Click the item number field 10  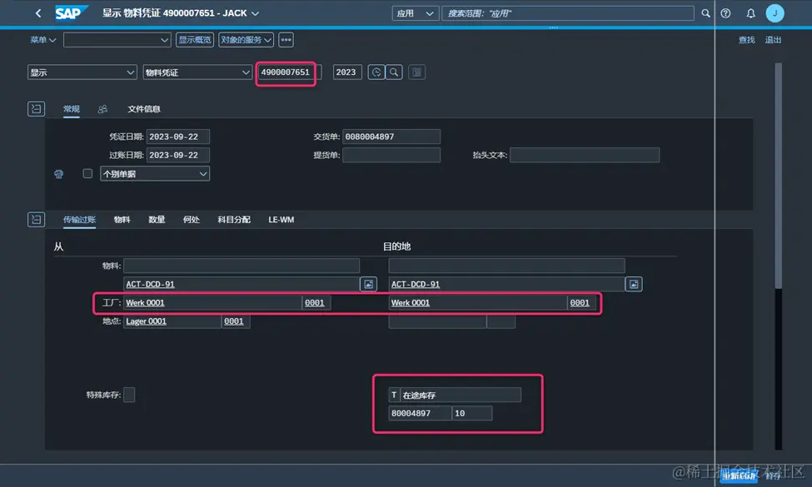coord(471,414)
